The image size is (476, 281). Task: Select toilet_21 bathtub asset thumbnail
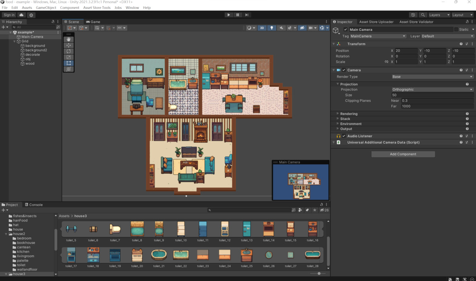pos(159,254)
